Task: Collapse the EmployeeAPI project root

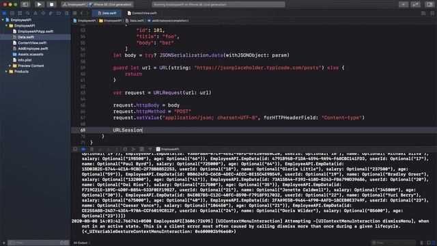Action: 3,20
